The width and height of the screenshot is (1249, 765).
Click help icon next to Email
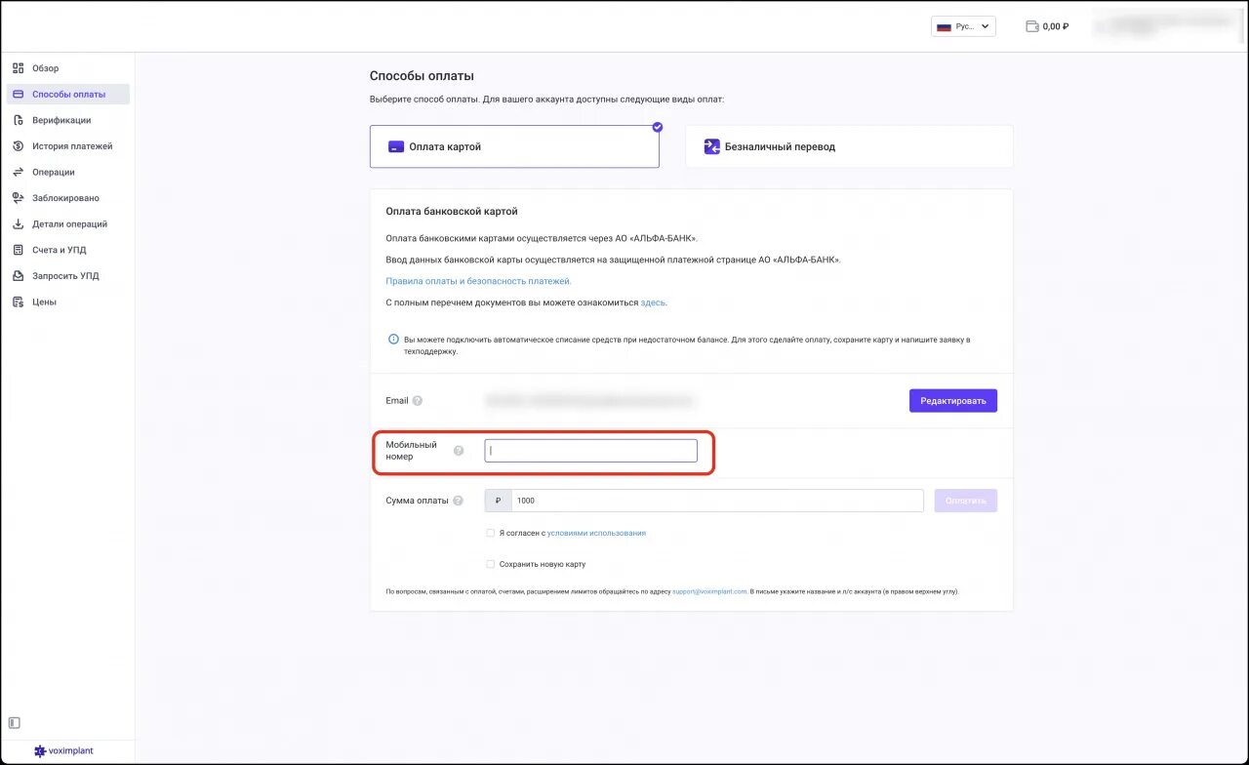(418, 401)
